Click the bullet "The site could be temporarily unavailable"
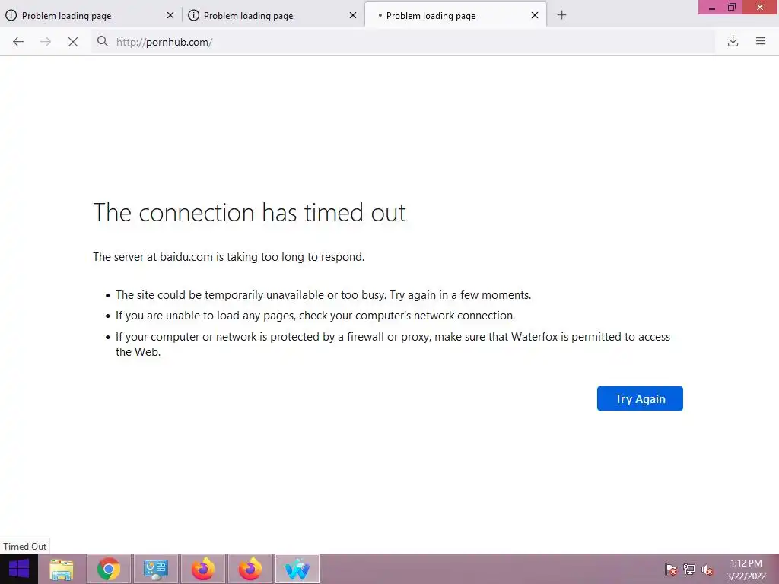The width and height of the screenshot is (779, 584). pos(323,295)
